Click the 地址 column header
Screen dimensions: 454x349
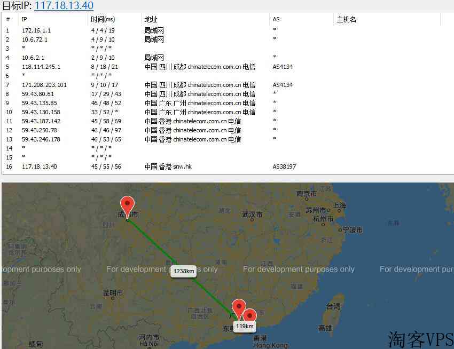coord(151,20)
